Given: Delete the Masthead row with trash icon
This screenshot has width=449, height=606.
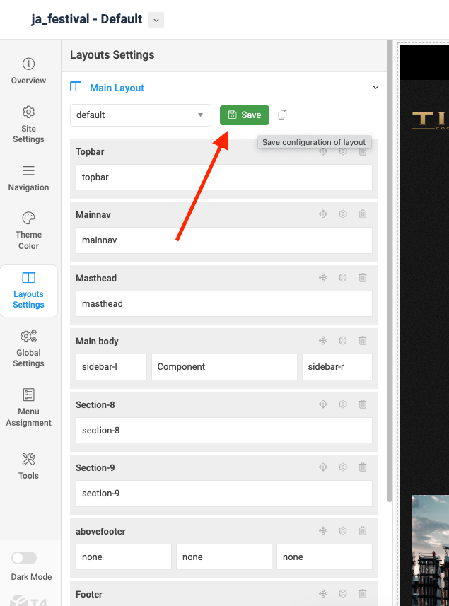Looking at the screenshot, I should click(363, 277).
